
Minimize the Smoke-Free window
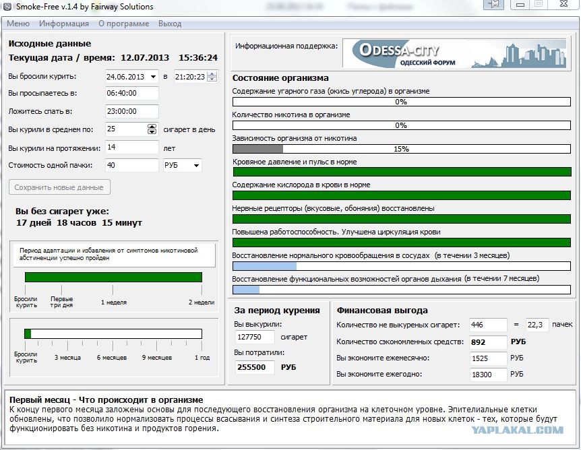520,4
